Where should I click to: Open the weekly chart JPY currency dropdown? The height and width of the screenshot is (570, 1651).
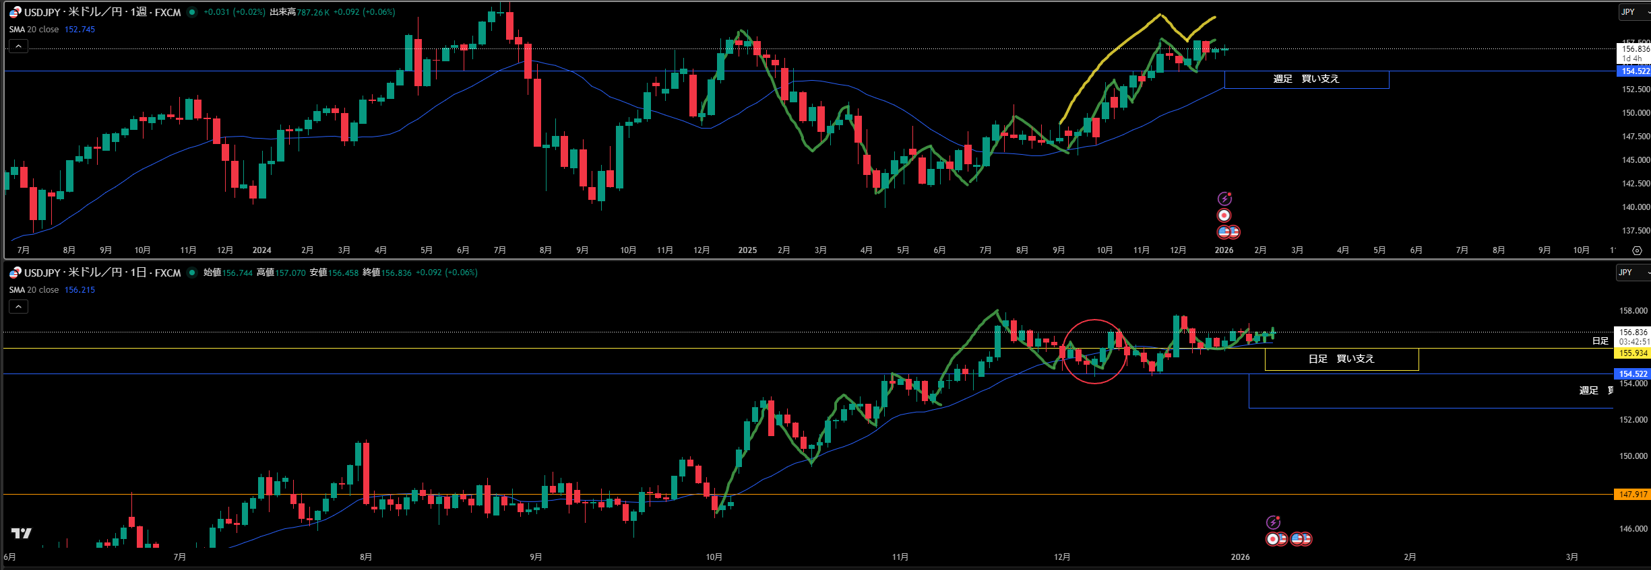pos(1633,12)
